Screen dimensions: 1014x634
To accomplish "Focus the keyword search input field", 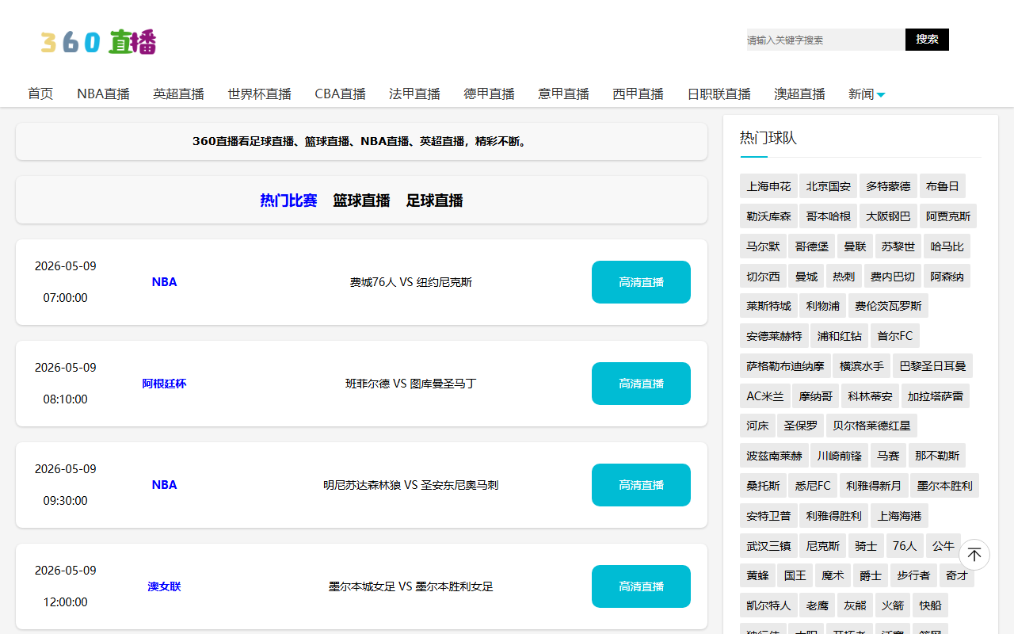I will click(x=825, y=40).
